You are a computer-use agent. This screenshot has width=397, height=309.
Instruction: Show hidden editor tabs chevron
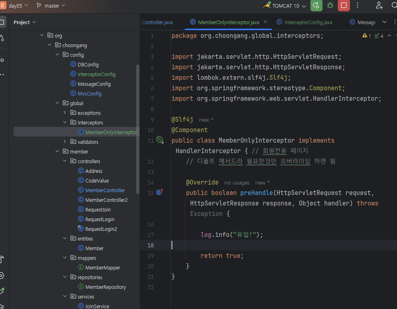click(385, 22)
